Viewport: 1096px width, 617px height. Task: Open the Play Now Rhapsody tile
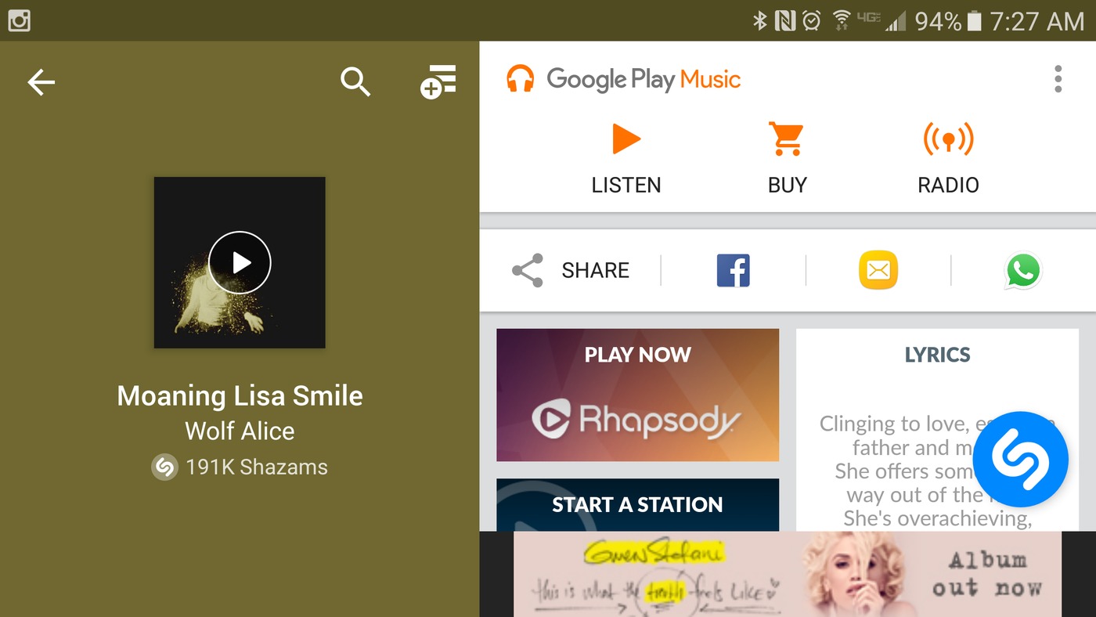point(638,395)
